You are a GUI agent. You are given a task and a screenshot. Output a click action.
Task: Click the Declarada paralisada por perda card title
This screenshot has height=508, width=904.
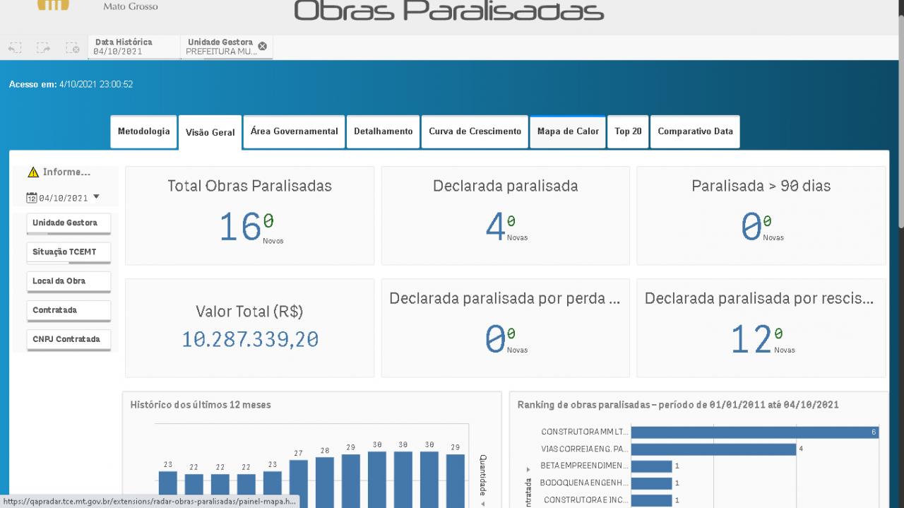coord(505,298)
